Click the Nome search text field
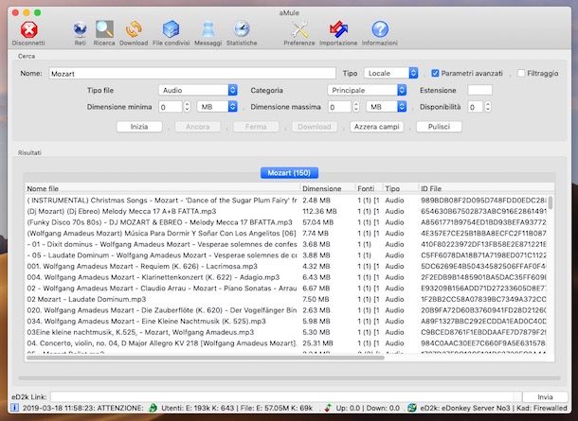The image size is (578, 421). [190, 73]
